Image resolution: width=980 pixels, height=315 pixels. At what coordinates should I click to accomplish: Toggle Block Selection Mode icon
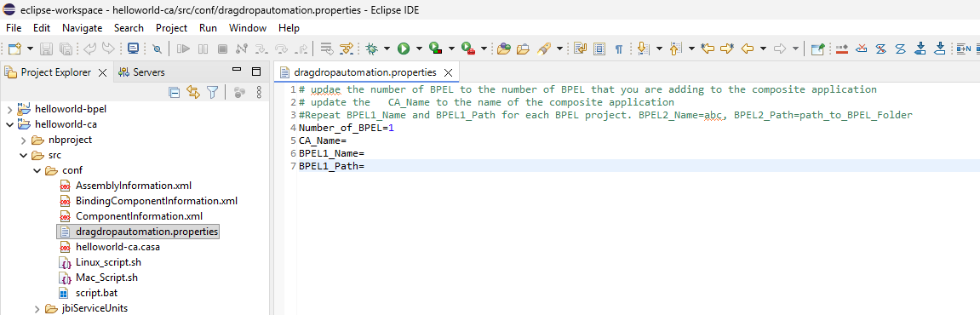pos(599,49)
